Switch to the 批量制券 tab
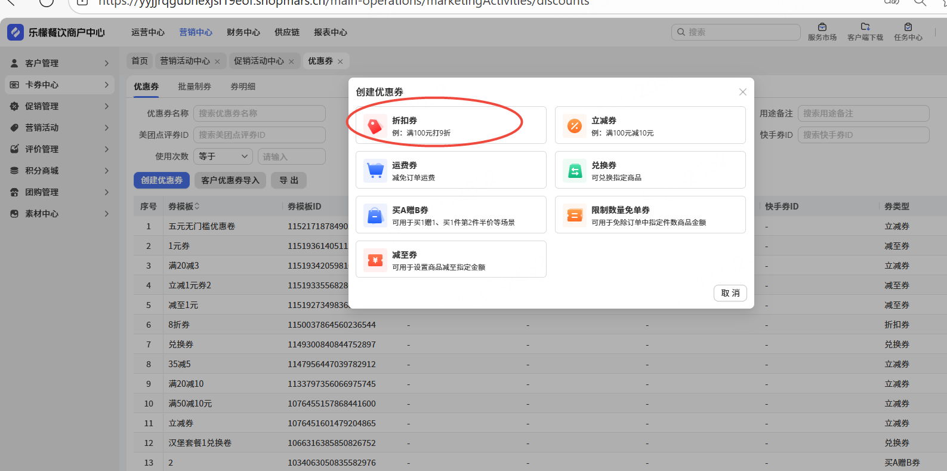Image resolution: width=947 pixels, height=471 pixels. click(x=195, y=87)
